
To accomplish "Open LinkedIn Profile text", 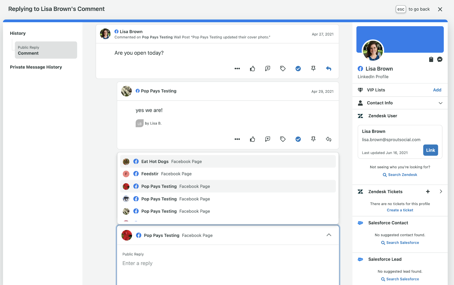I will point(373,77).
